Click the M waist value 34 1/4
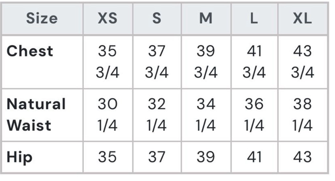This screenshot has width=335, height=181. pyautogui.click(x=206, y=115)
